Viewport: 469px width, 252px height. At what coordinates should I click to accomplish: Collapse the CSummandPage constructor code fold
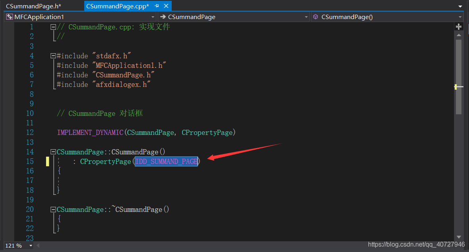pyautogui.click(x=53, y=152)
